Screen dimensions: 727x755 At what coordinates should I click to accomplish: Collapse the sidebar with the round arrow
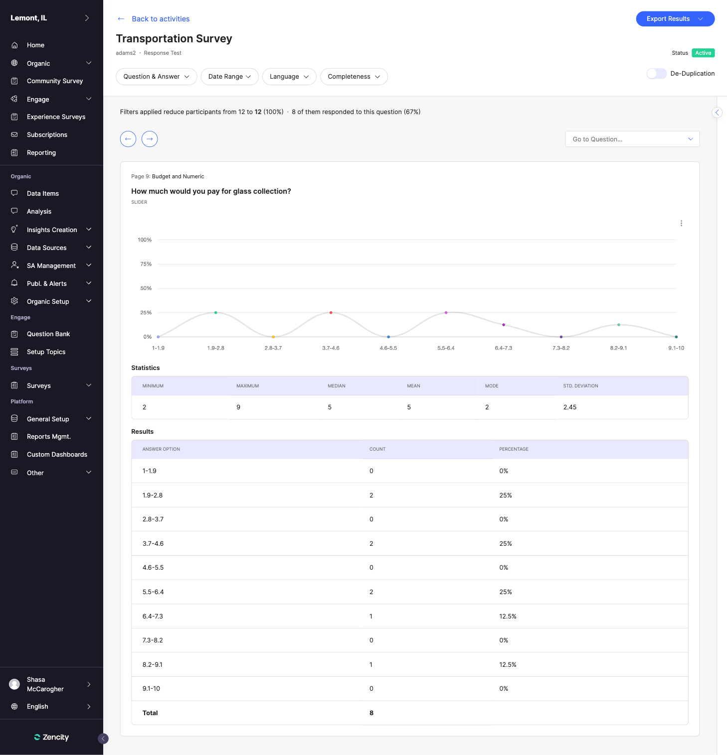[103, 739]
